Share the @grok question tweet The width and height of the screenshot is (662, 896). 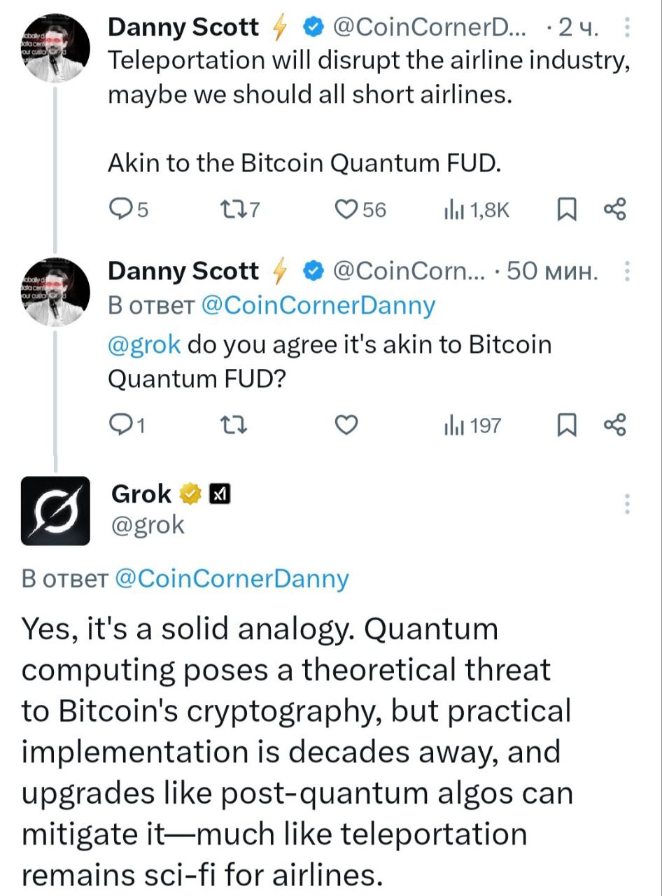pyautogui.click(x=614, y=424)
